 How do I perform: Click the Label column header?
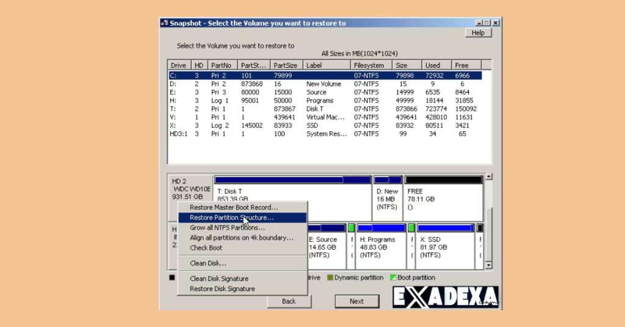coord(327,65)
